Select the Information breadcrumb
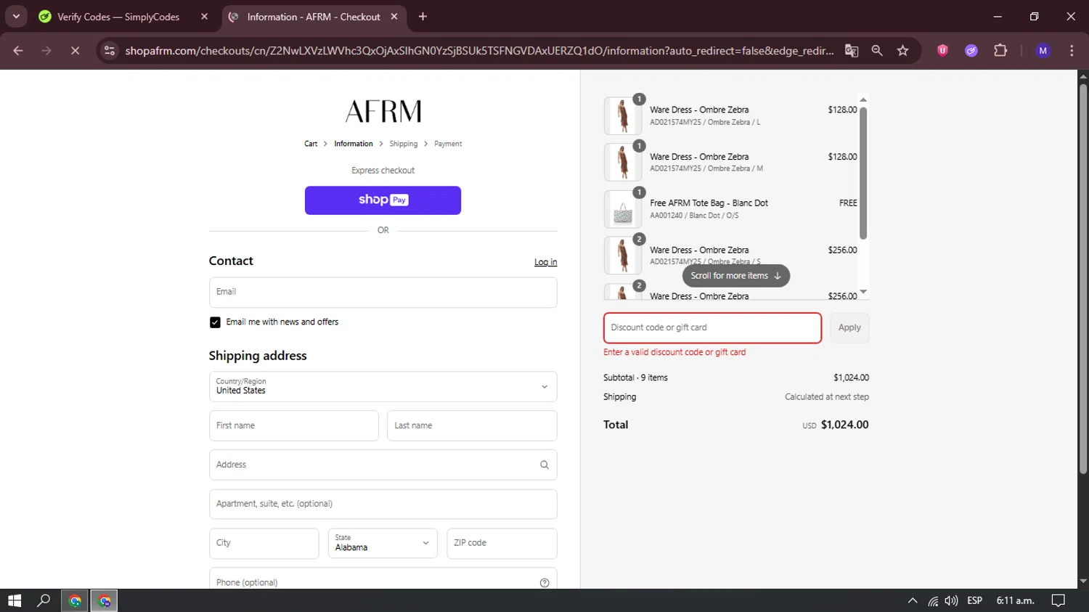The image size is (1089, 612). tap(354, 144)
